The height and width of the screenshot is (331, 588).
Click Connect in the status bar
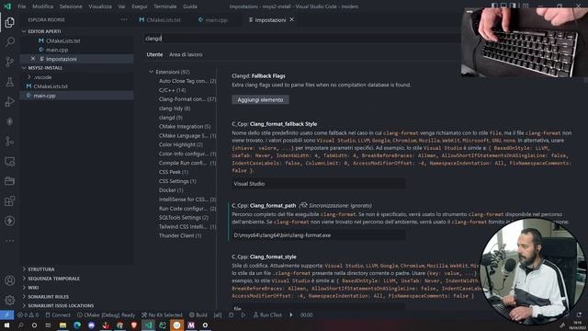[x=58, y=314]
